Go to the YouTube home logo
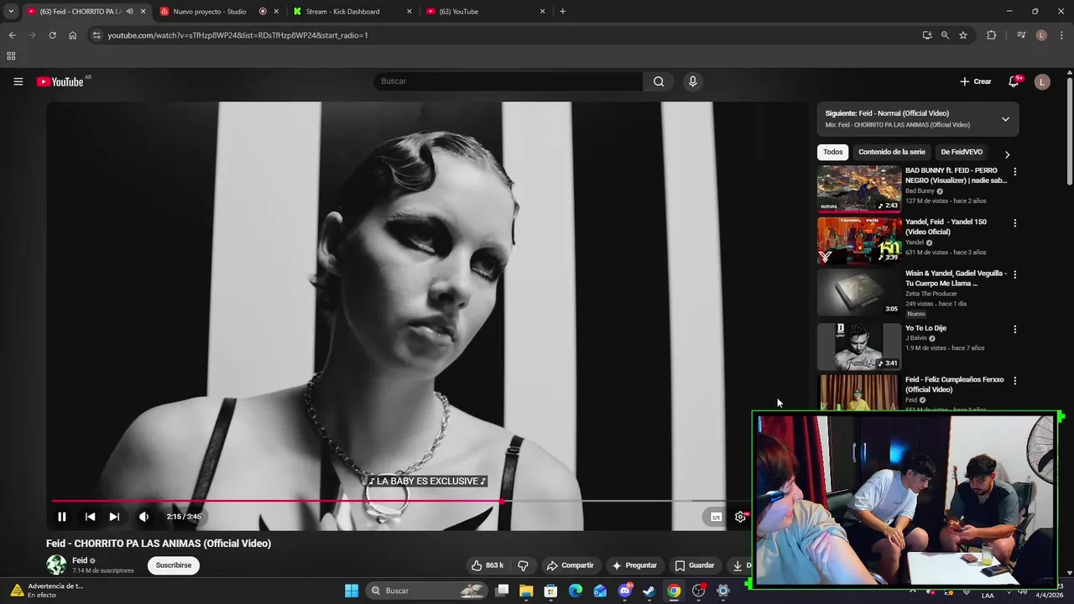 [60, 81]
